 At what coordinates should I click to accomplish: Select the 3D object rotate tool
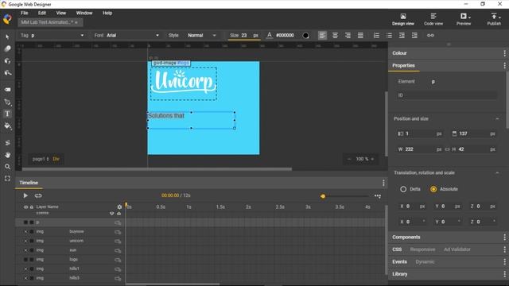tap(7, 60)
